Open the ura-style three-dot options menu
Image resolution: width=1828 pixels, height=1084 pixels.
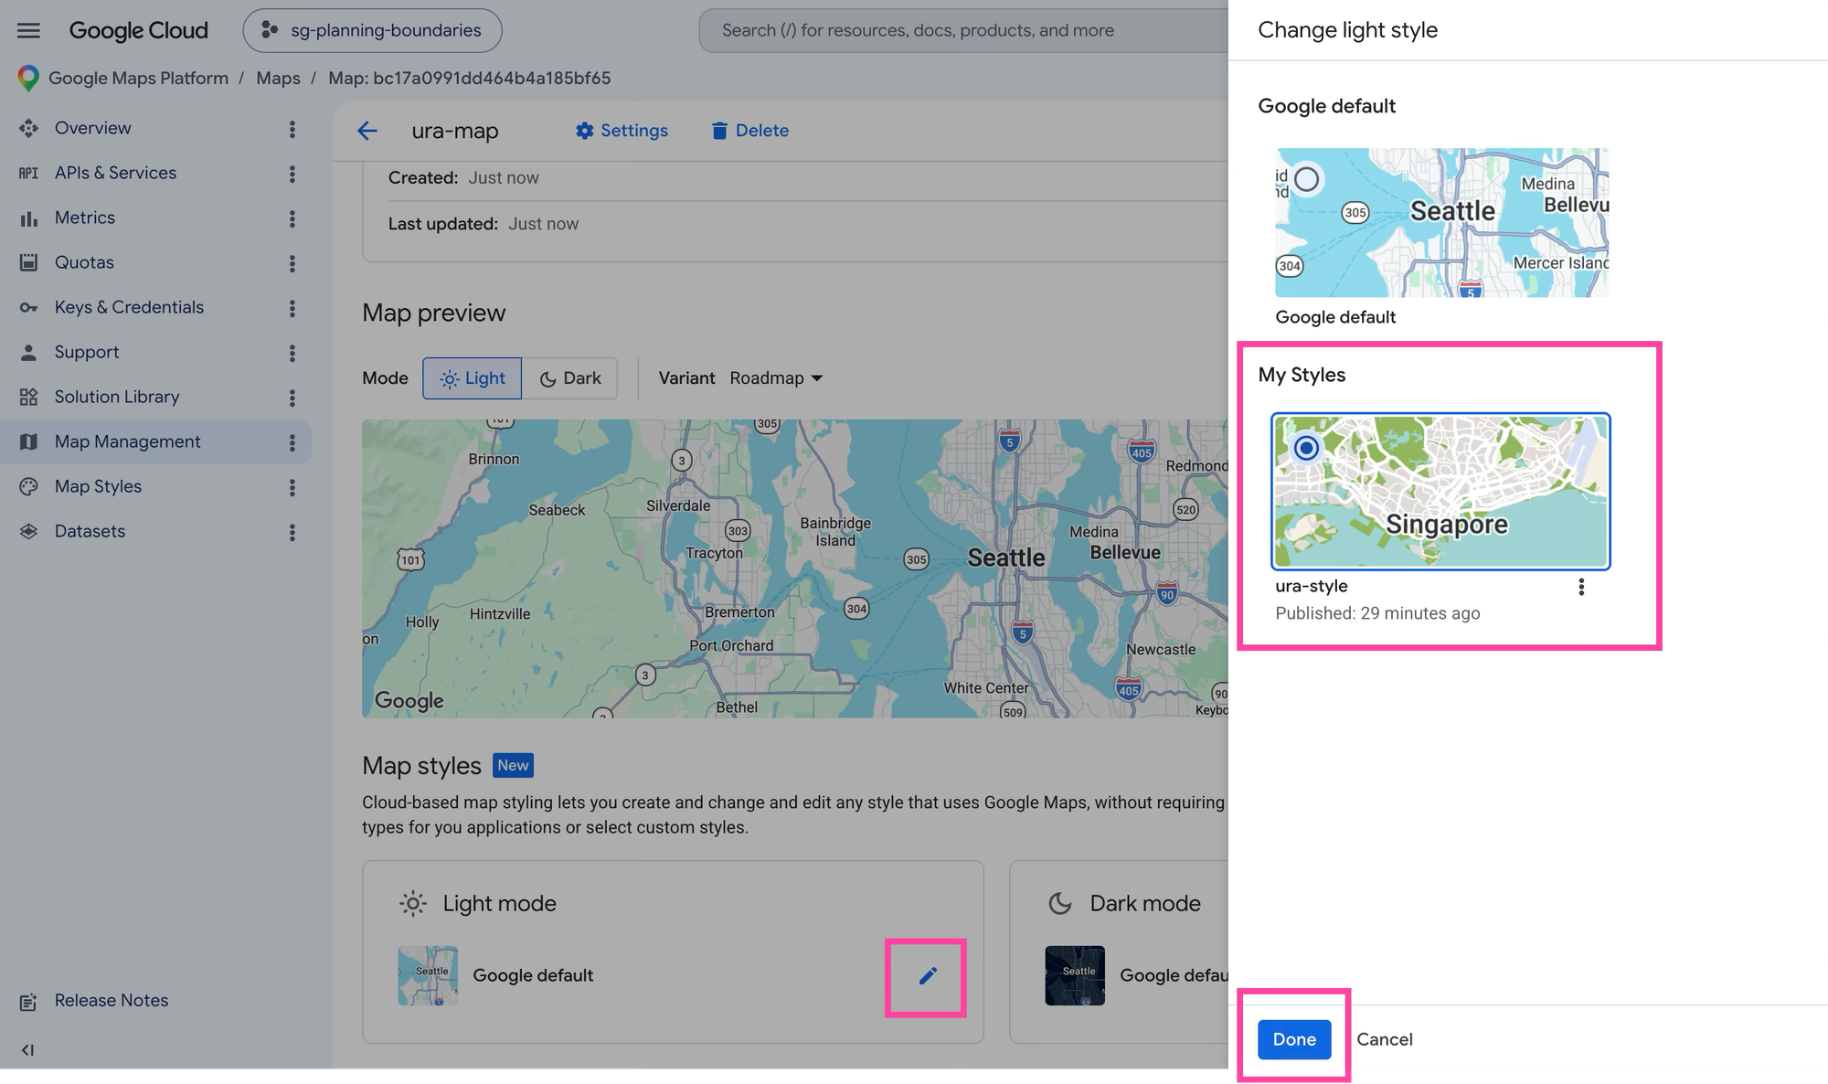tap(1581, 587)
